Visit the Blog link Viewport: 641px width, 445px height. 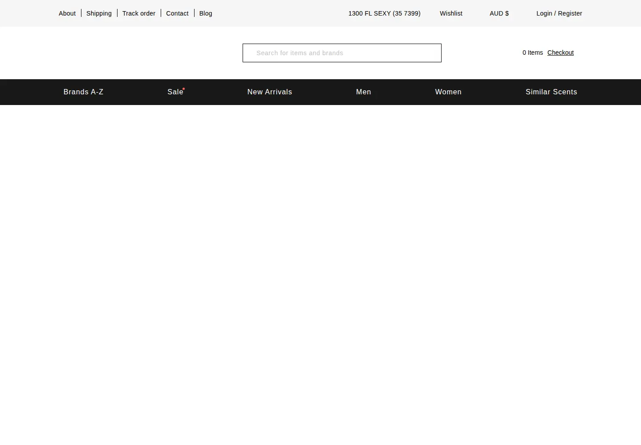[206, 13]
